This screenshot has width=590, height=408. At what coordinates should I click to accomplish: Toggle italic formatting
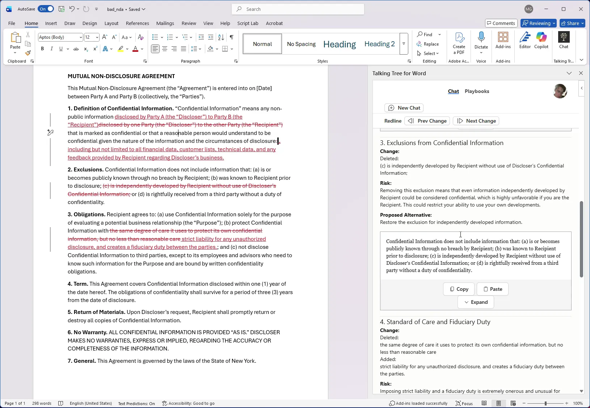(51, 49)
